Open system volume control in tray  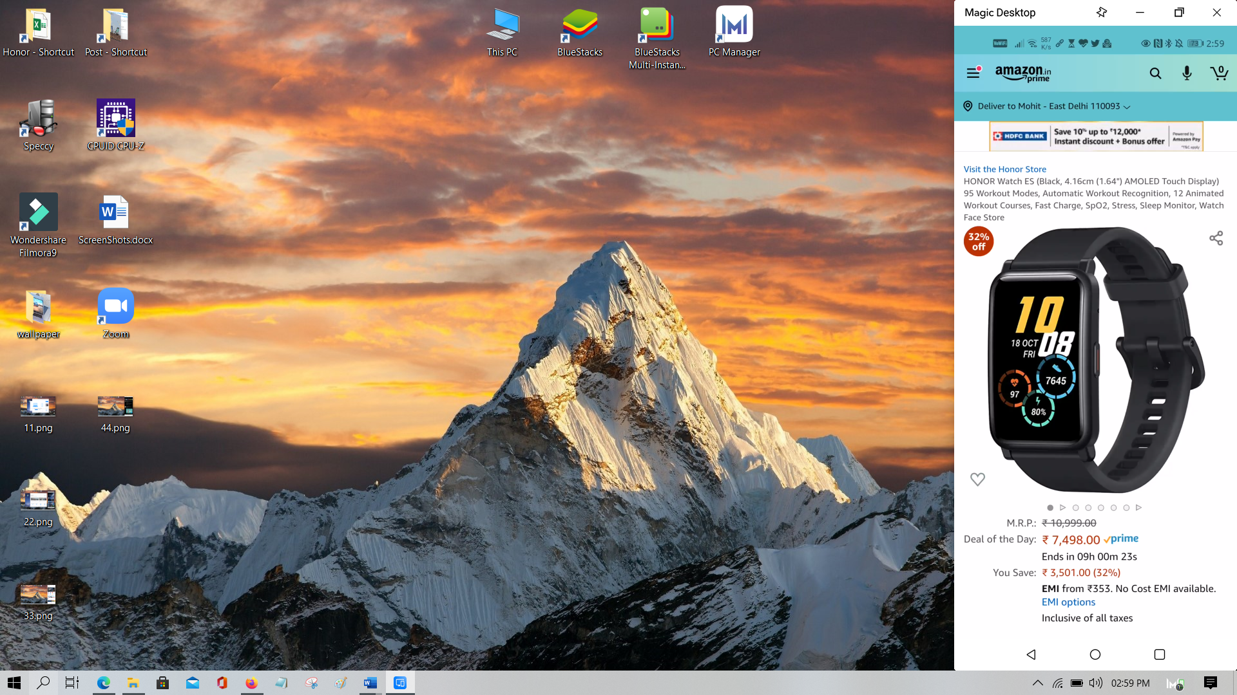[1095, 683]
